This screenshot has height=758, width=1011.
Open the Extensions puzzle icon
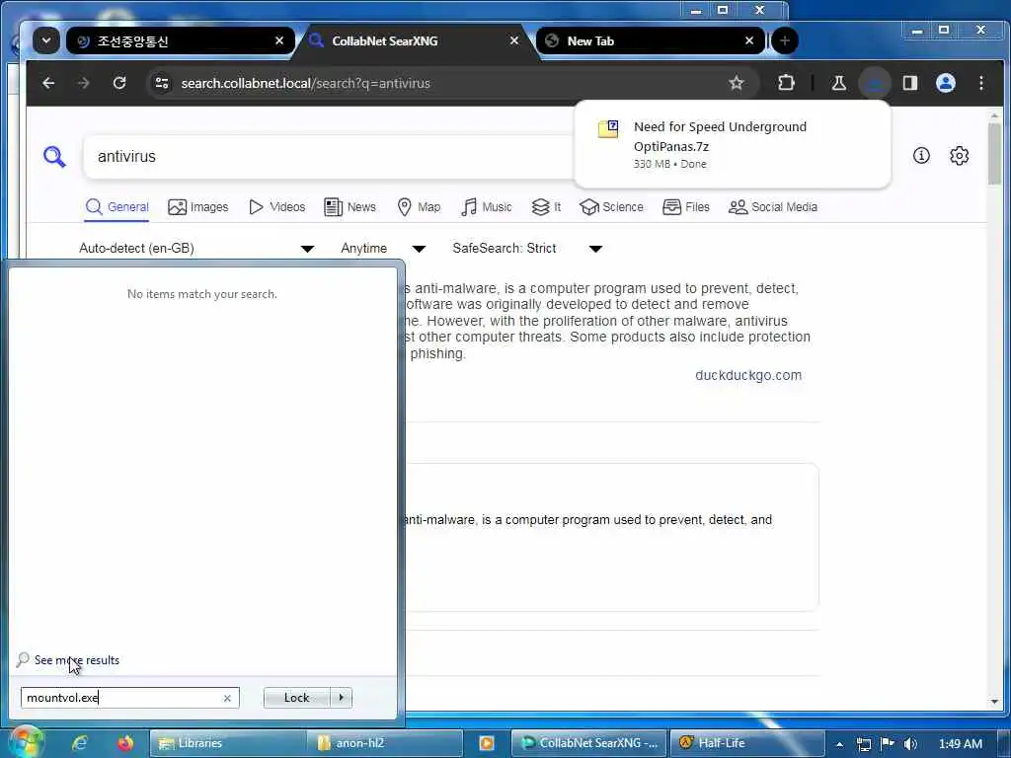coord(786,83)
